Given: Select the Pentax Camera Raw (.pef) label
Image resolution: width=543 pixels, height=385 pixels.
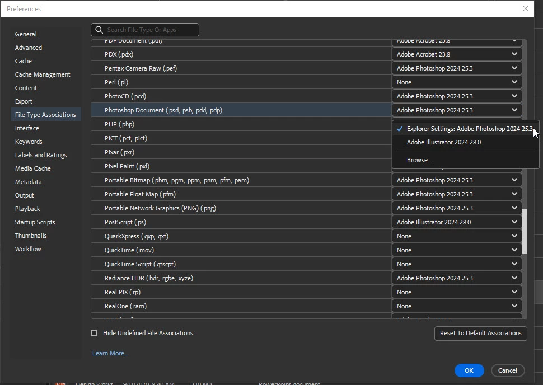Looking at the screenshot, I should (141, 69).
